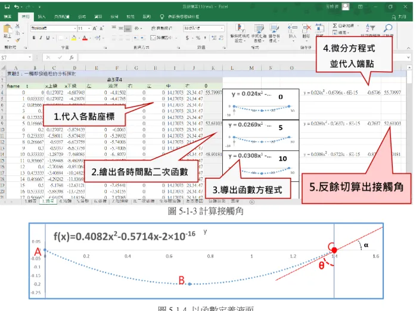Open the Fill Color dropdown arrow
This screenshot has height=311, width=416.
coord(79,38)
